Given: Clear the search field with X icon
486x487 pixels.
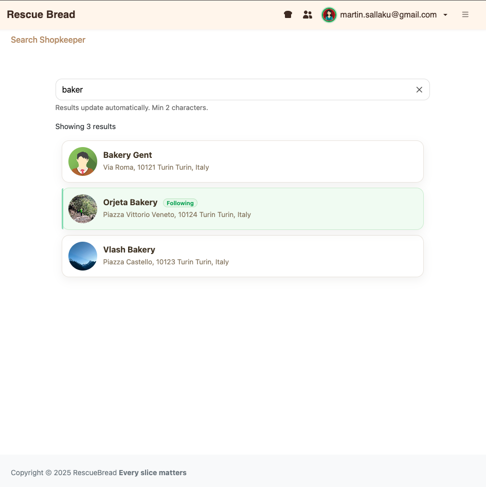Looking at the screenshot, I should (x=419, y=89).
